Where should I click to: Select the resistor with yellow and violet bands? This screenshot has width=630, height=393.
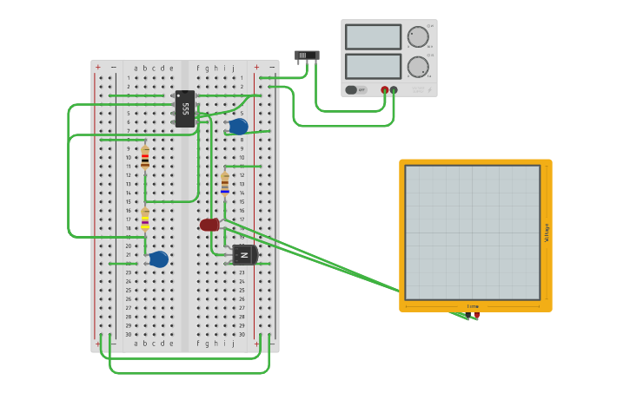click(145, 220)
